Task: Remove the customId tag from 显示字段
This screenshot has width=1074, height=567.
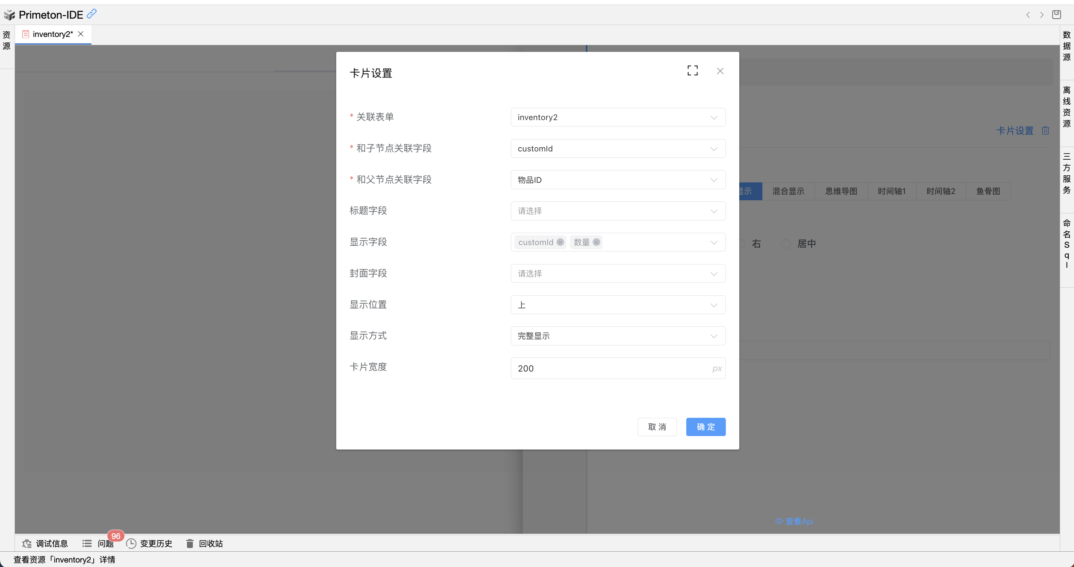Action: click(560, 242)
